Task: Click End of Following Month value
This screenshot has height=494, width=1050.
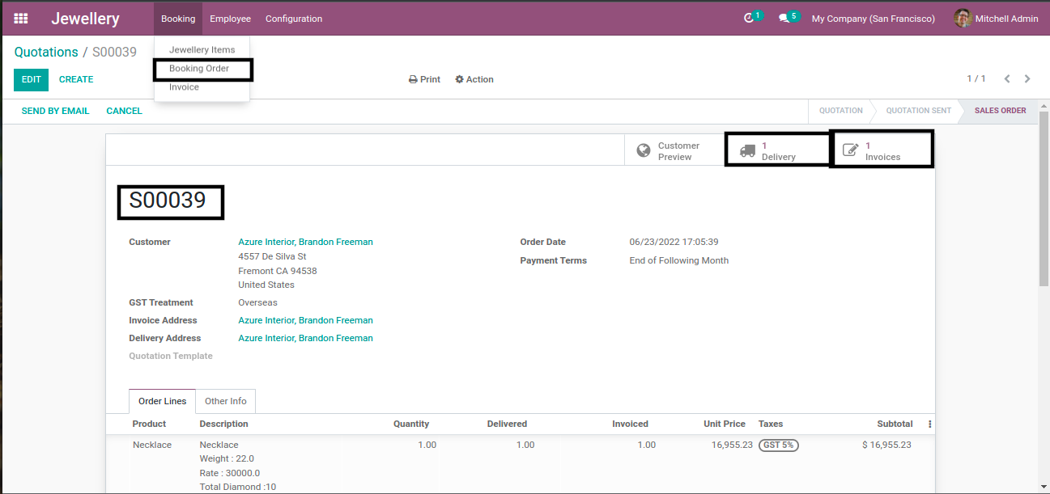Action: 678,260
